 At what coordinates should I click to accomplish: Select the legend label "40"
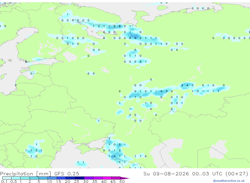click(104, 182)
